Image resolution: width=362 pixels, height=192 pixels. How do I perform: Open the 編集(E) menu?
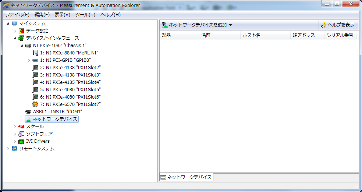coord(42,15)
